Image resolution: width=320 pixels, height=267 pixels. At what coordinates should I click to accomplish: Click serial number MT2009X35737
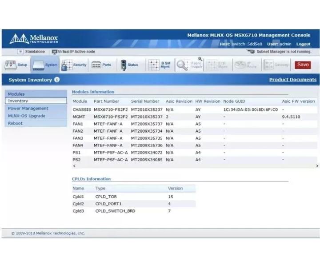(147, 124)
